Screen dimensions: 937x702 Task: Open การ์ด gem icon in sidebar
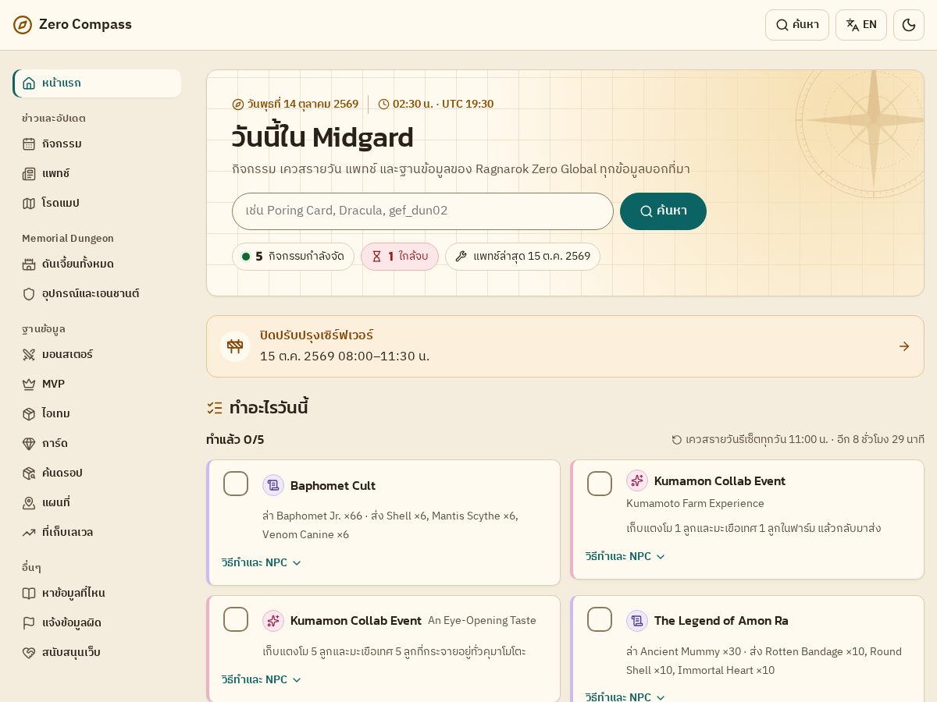point(29,443)
